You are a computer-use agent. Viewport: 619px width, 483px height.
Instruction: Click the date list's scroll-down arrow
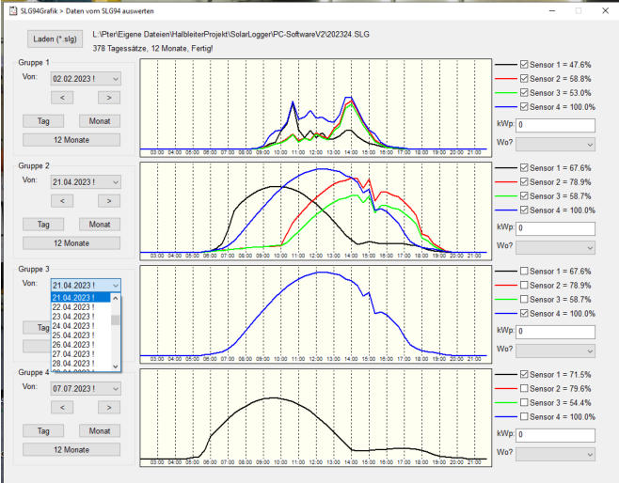point(116,366)
